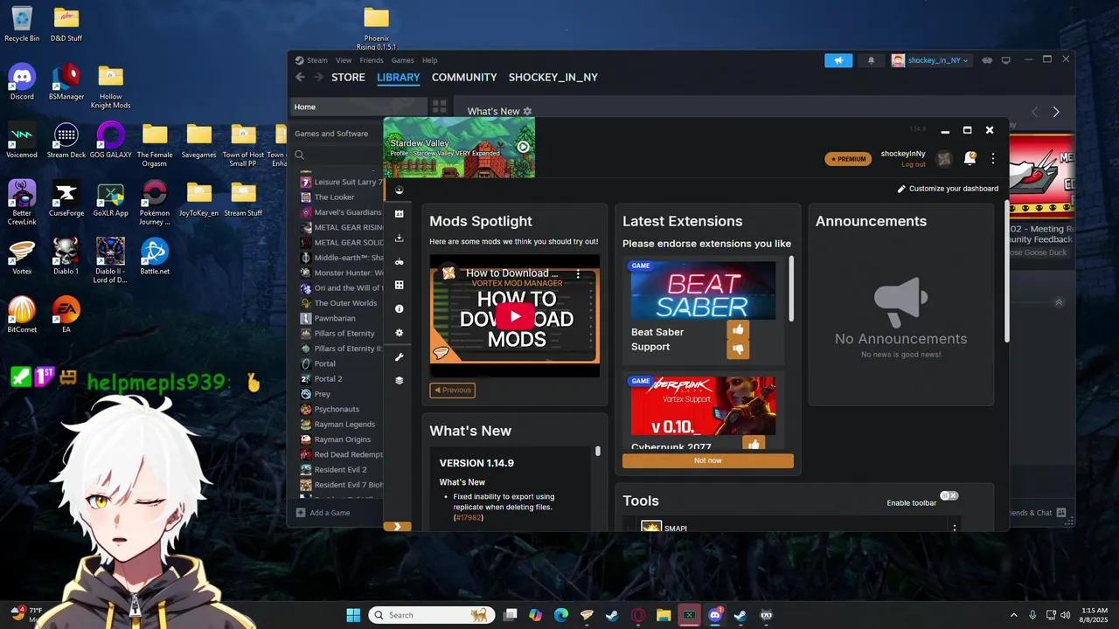Thumbs down Beat Saber Support extension

click(738, 349)
